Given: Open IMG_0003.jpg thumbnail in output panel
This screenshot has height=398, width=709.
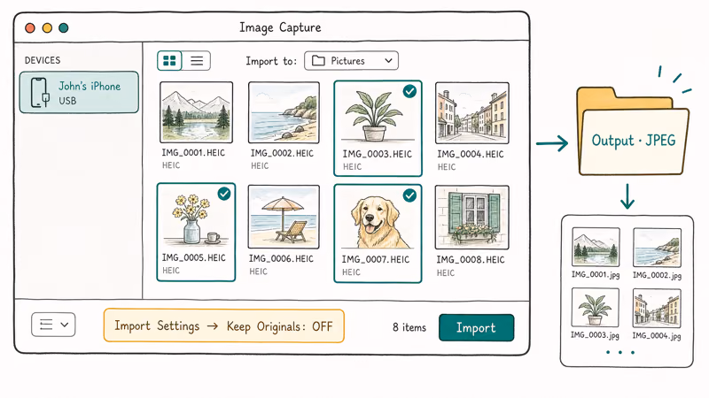Looking at the screenshot, I should [x=595, y=307].
